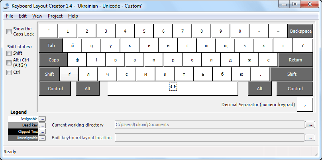Open the View menu
This screenshot has width=322, height=160.
tap(37, 16)
